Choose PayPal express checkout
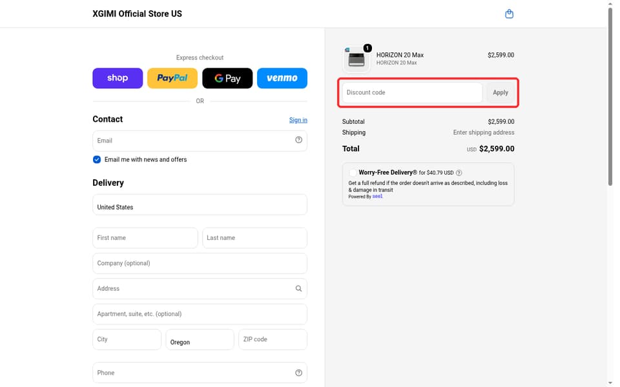Image resolution: width=620 pixels, height=387 pixels. click(172, 78)
